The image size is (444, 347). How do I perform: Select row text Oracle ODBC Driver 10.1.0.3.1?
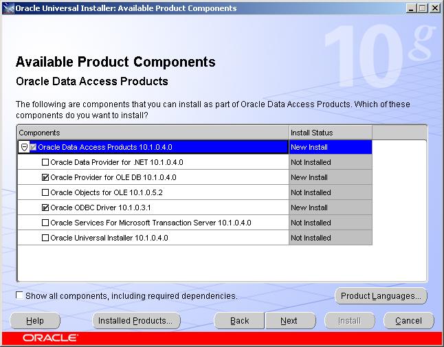(100, 208)
